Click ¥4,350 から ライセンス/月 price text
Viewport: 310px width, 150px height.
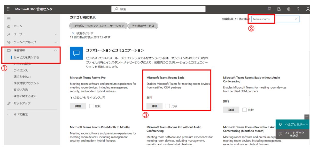point(88,98)
